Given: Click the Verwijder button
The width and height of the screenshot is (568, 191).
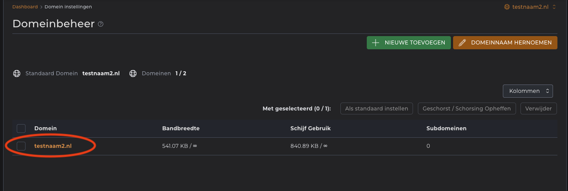Looking at the screenshot, I should 538,108.
